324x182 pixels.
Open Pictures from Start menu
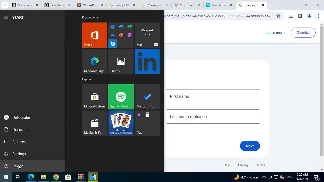click(32, 142)
